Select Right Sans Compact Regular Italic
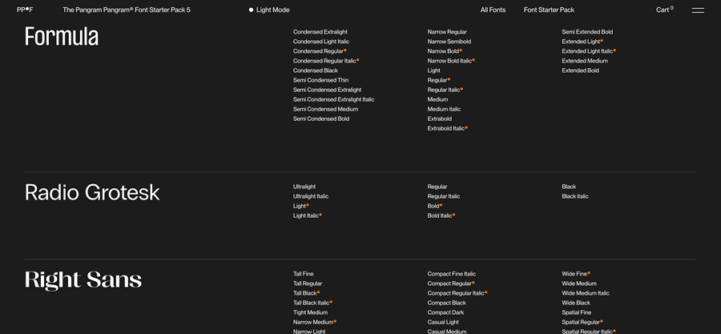The image size is (721, 334). 457,293
